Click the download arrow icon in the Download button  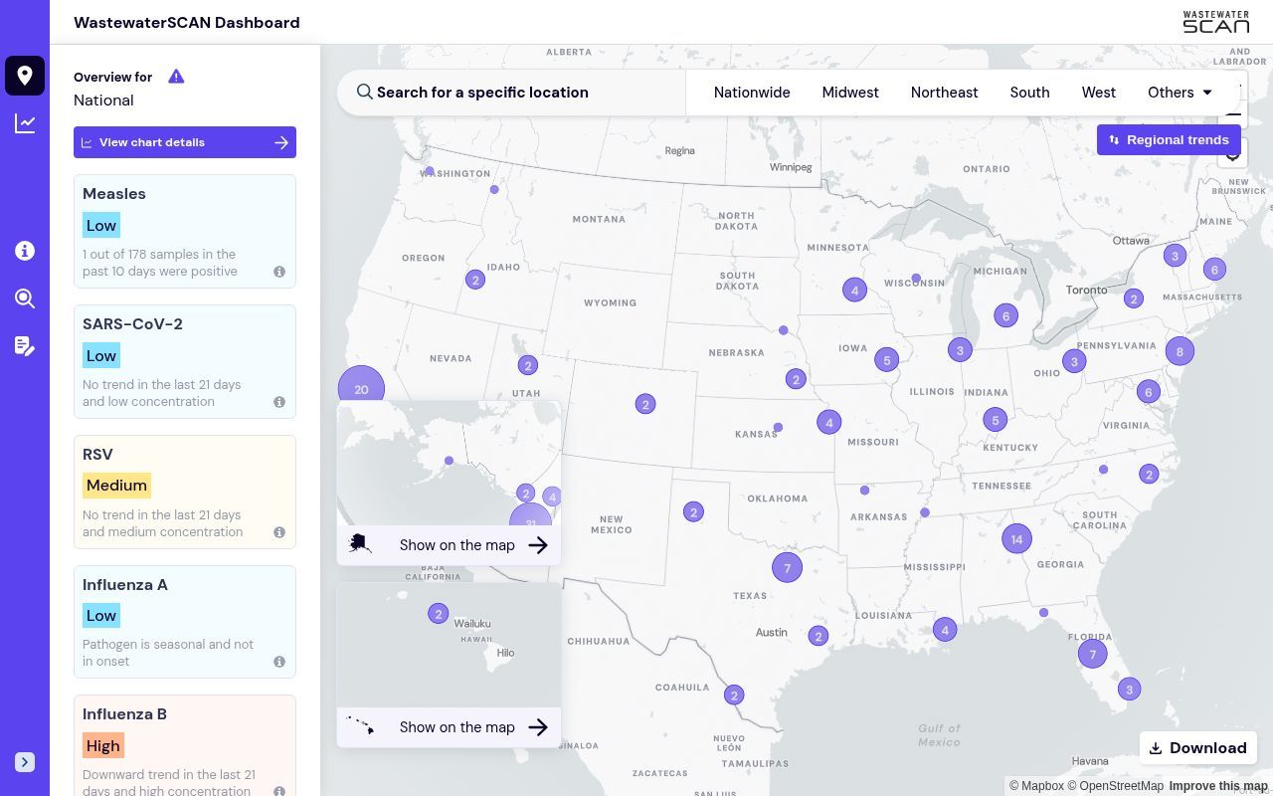pyautogui.click(x=1156, y=748)
